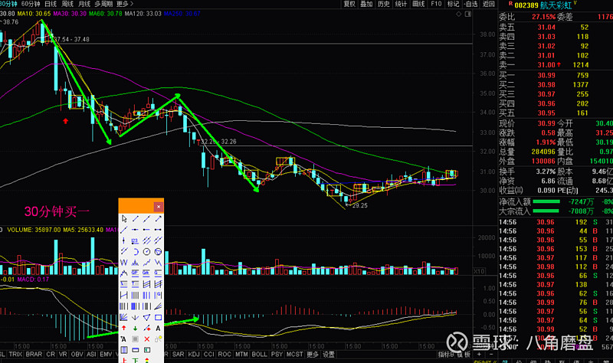The width and height of the screenshot is (613, 363).
Task: Select the large A text tool
Action: [158, 329]
